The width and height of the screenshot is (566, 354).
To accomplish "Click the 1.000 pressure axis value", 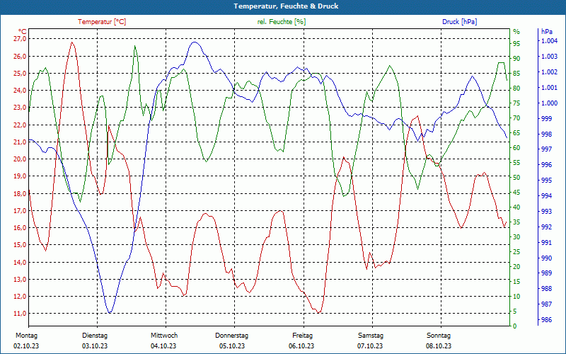I will tap(550, 103).
